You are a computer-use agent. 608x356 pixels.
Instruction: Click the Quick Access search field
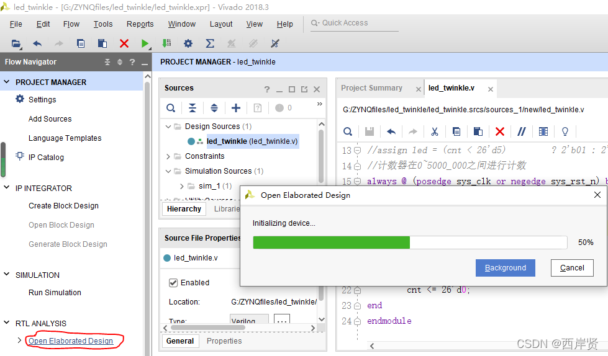pyautogui.click(x=355, y=23)
